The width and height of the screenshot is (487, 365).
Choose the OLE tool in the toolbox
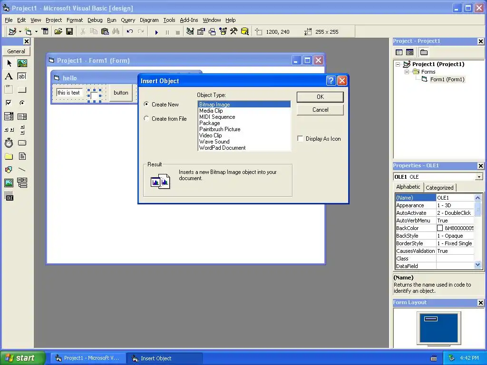(9, 196)
